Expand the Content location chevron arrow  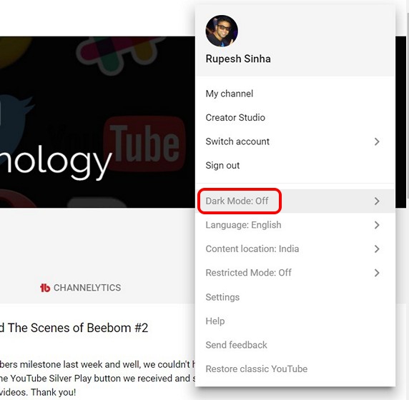[x=377, y=249]
